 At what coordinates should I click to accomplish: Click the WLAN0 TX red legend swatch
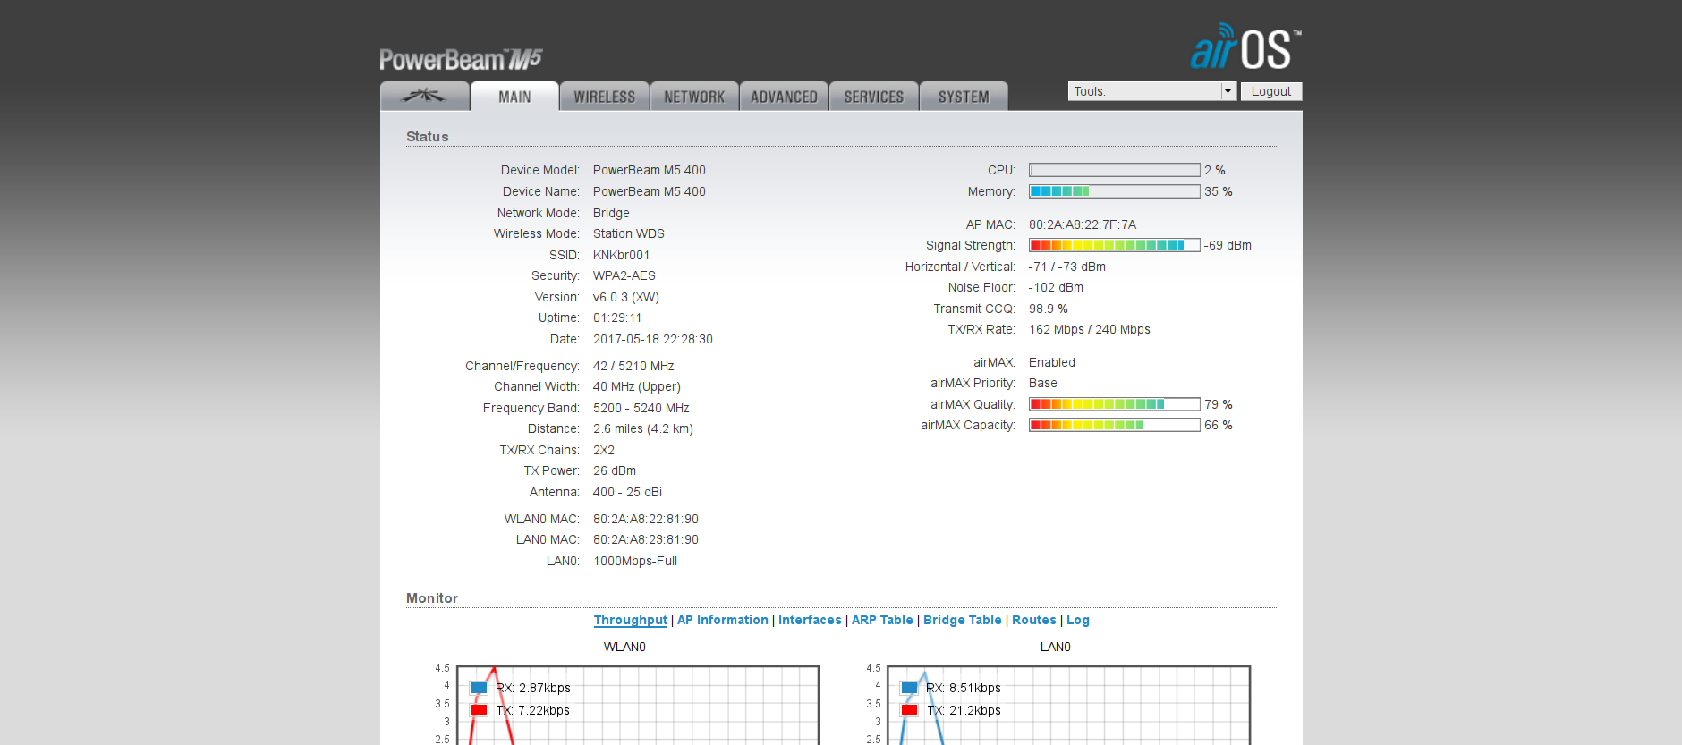(x=479, y=710)
